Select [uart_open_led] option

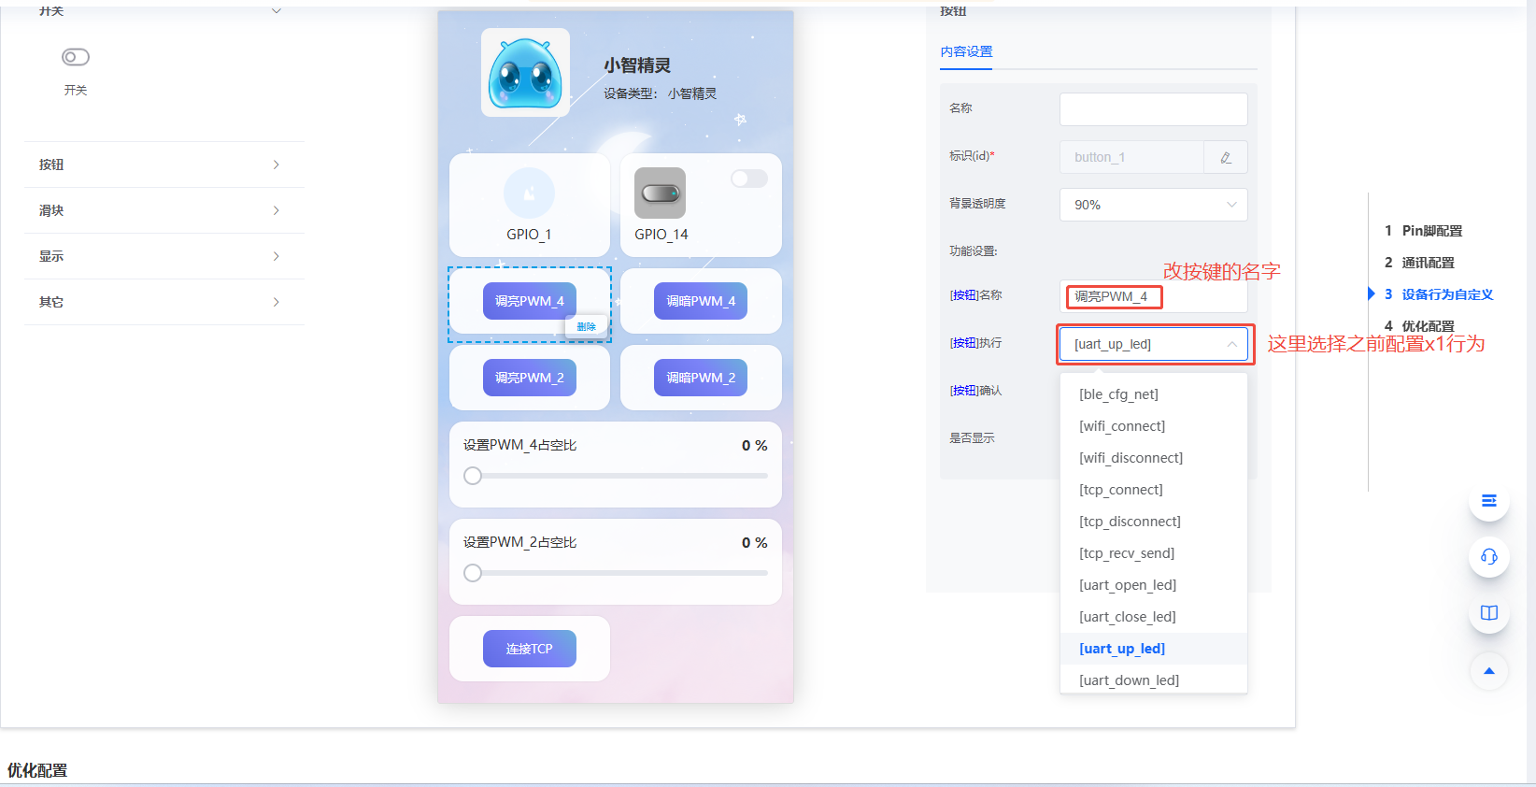1154,585
